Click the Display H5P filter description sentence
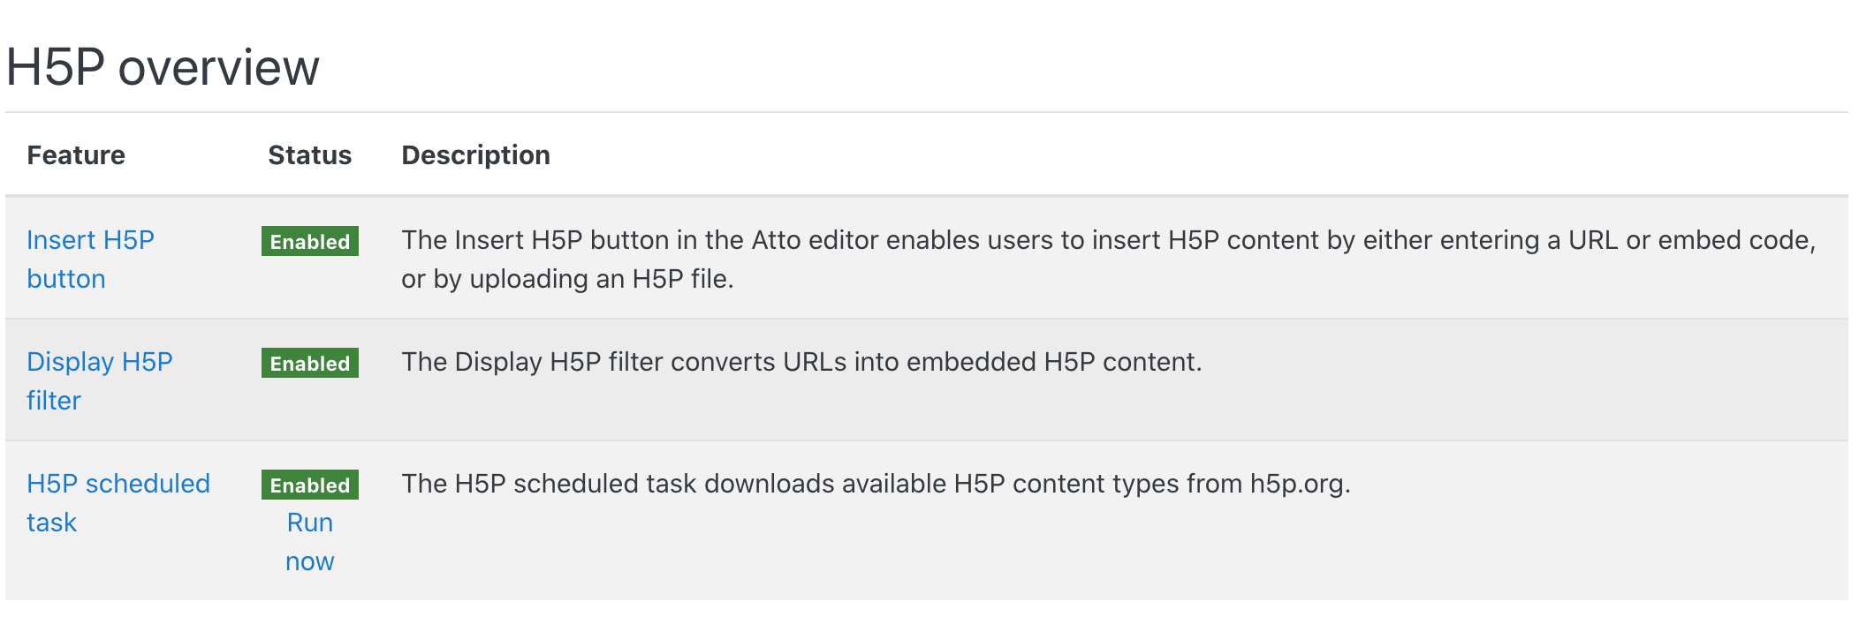1859x632 pixels. 801,362
